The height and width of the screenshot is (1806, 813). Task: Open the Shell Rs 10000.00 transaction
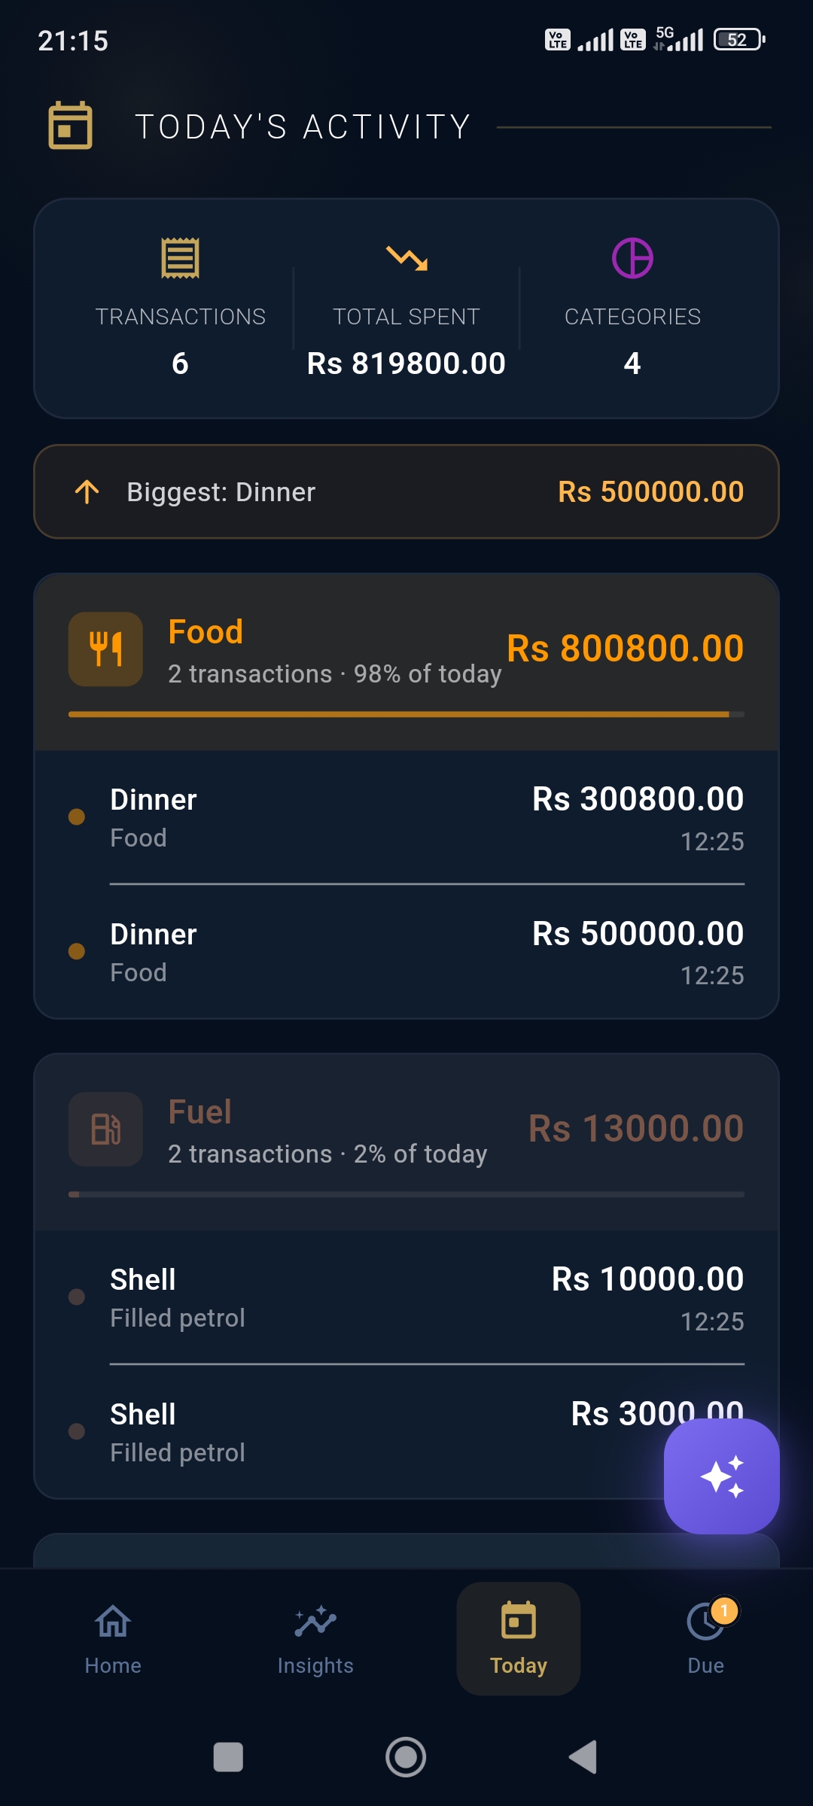tap(406, 1297)
